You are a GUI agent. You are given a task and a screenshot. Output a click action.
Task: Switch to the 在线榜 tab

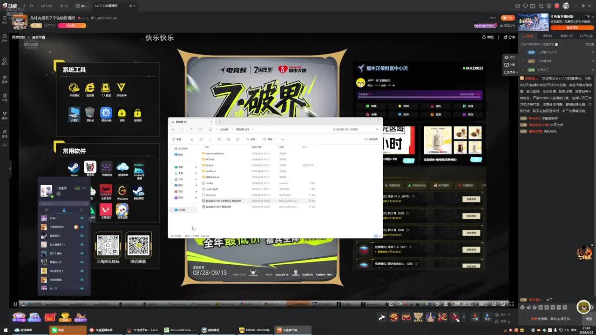coord(527,36)
